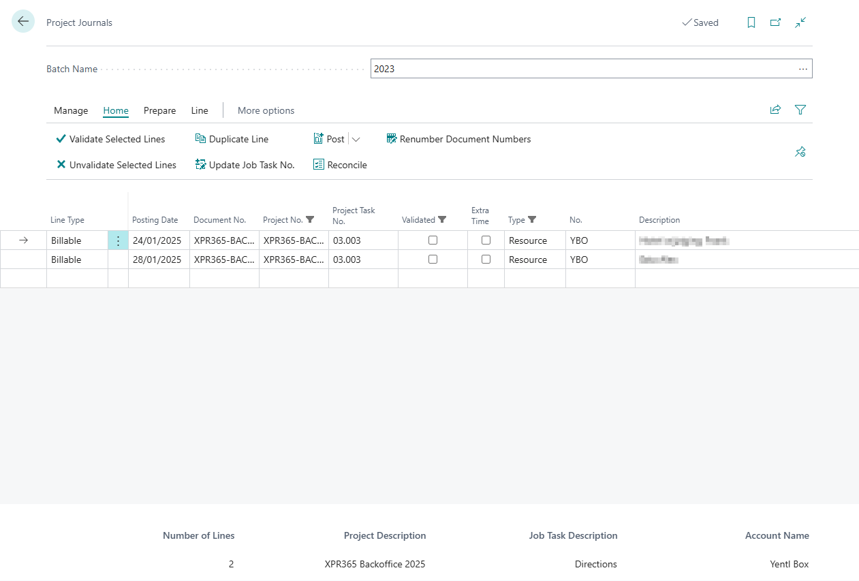
Task: Open the Manage tab
Action: tap(71, 110)
